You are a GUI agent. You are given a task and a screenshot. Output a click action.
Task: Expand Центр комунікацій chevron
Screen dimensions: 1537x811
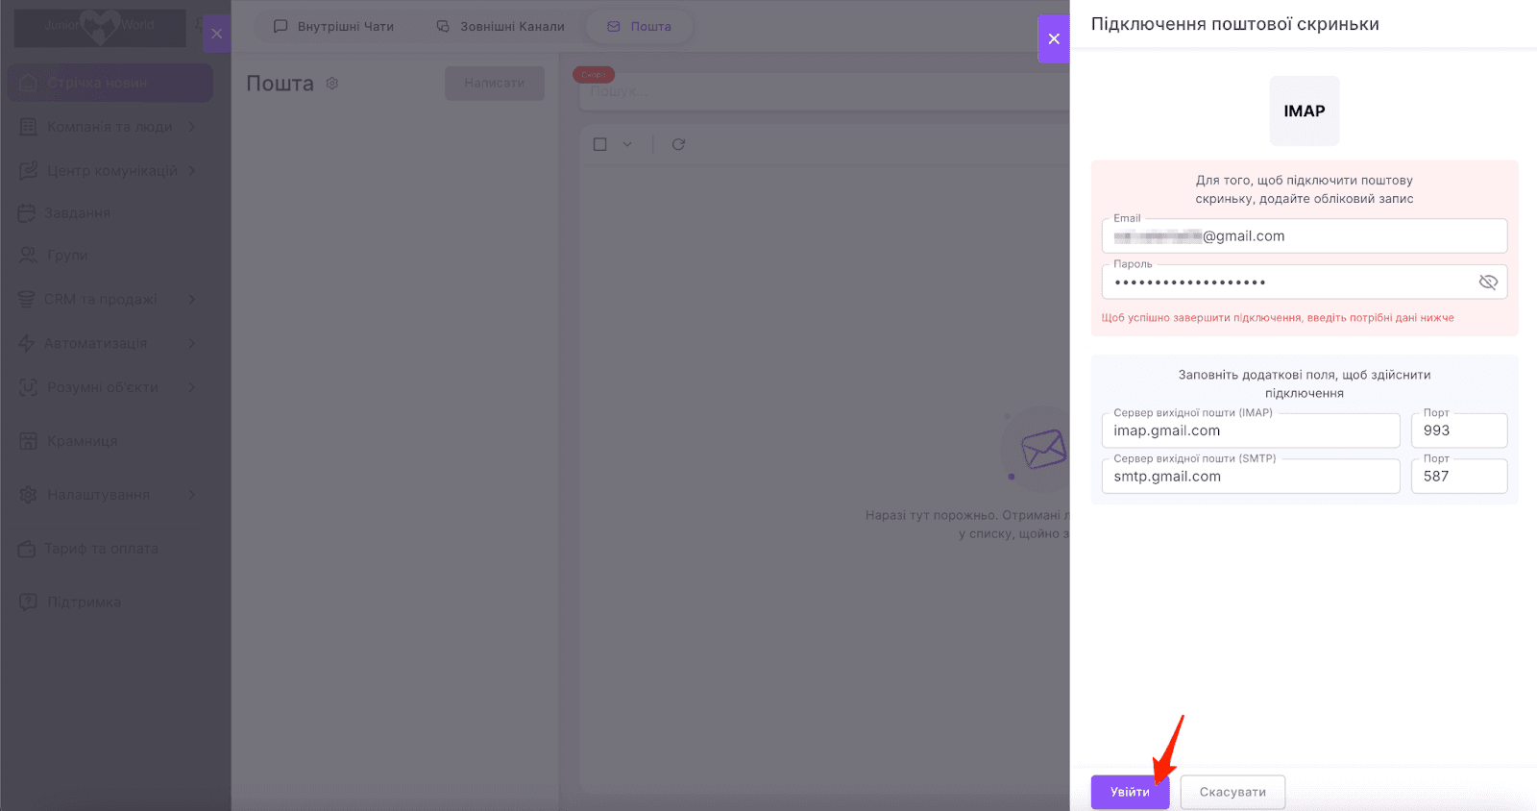(x=192, y=171)
